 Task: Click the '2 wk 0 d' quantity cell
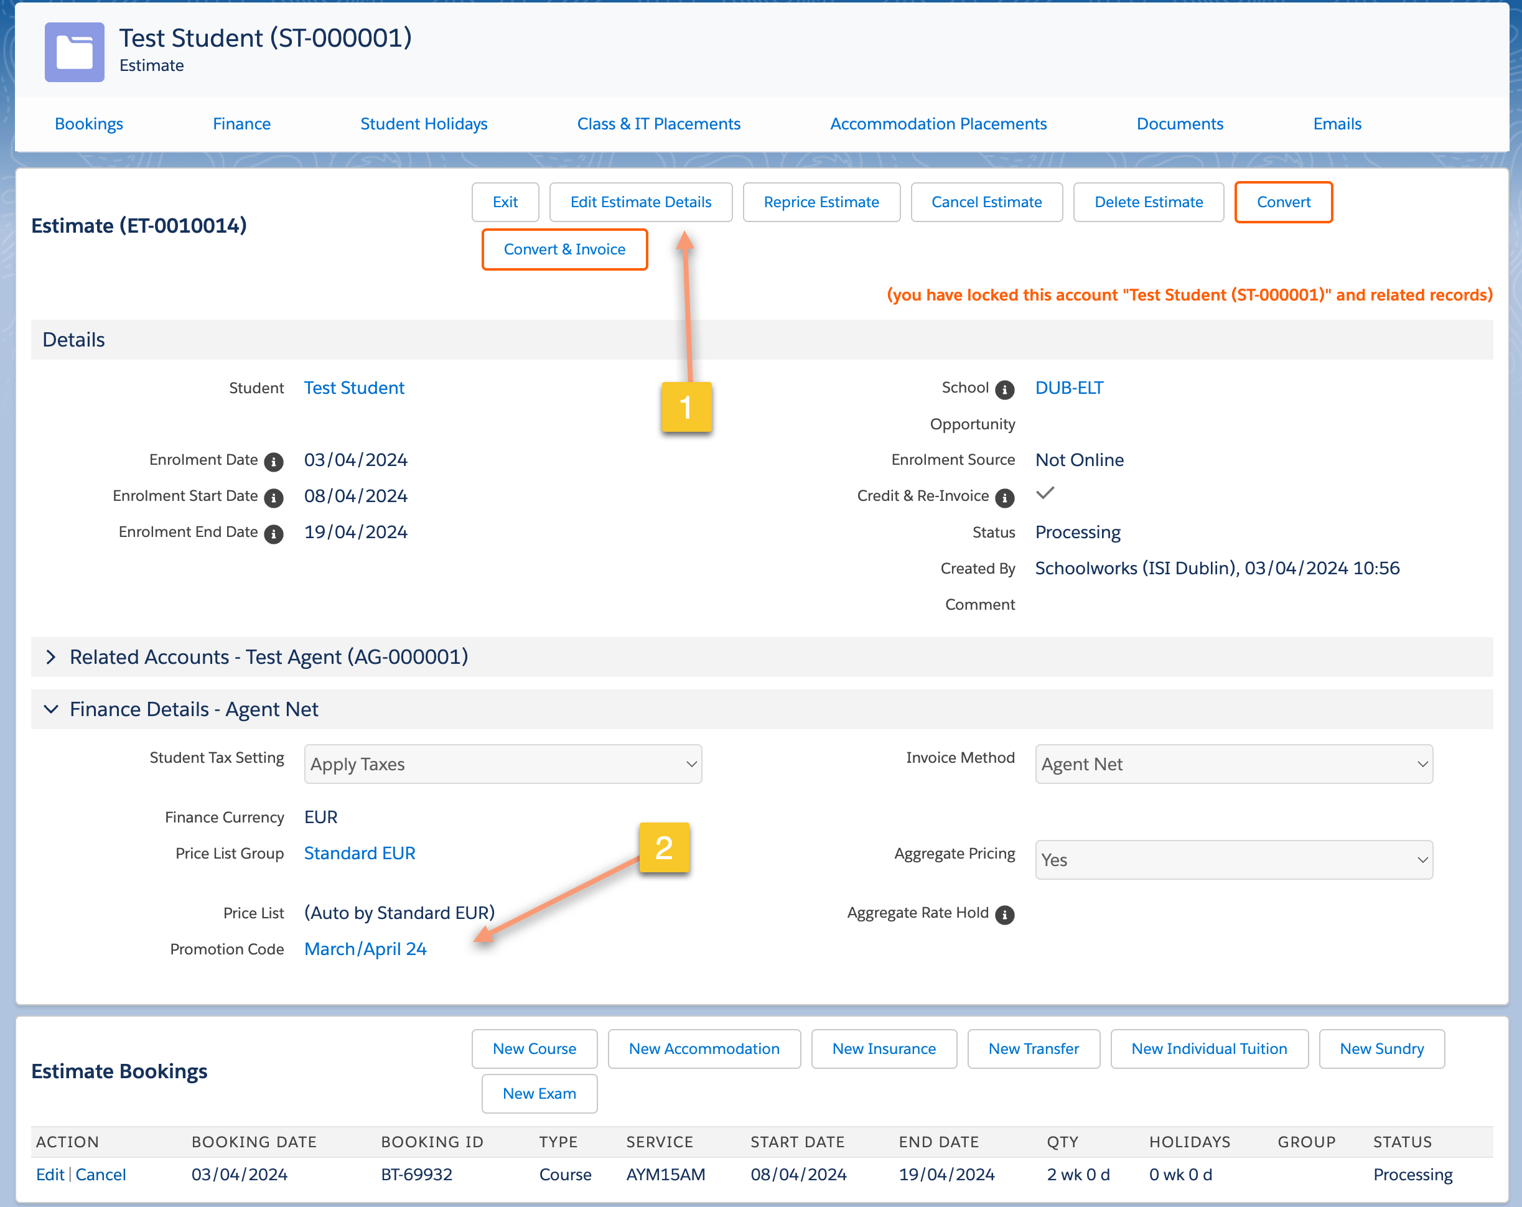[x=1078, y=1175]
